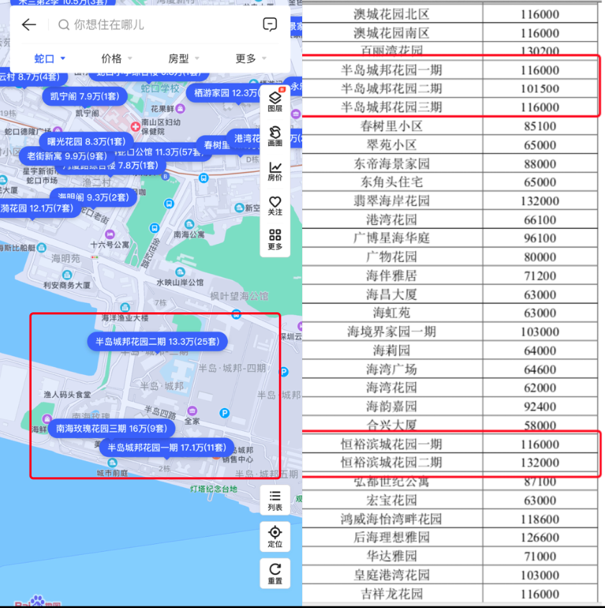Click the 恒裕滨城花园二期 table row
Viewport: 605px width, 608px height.
click(450, 463)
